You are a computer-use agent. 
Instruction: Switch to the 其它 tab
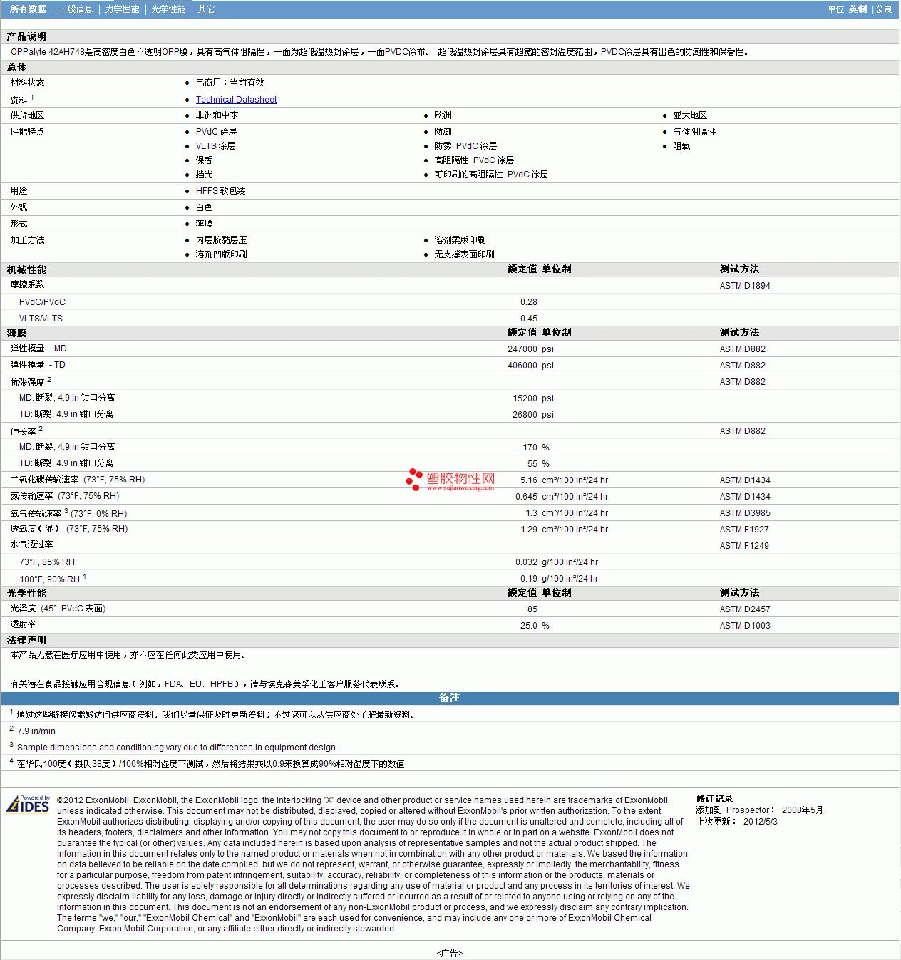point(207,9)
